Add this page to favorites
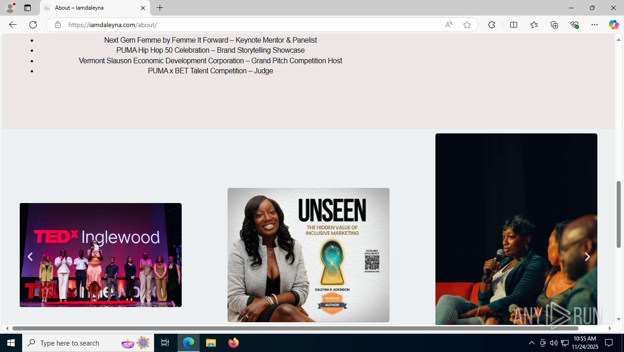This screenshot has width=624, height=352. [x=467, y=25]
